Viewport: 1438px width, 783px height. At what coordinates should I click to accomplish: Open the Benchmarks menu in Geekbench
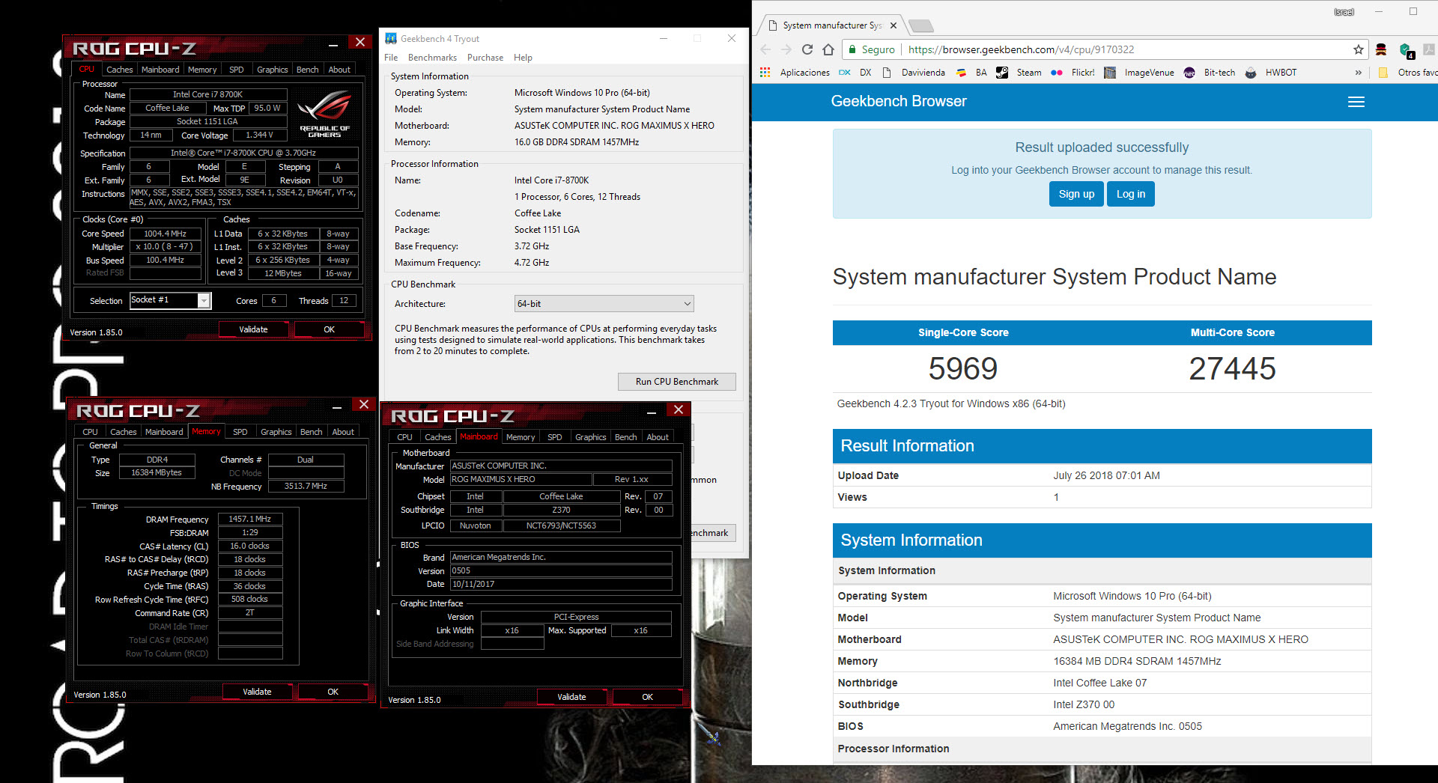(x=432, y=58)
